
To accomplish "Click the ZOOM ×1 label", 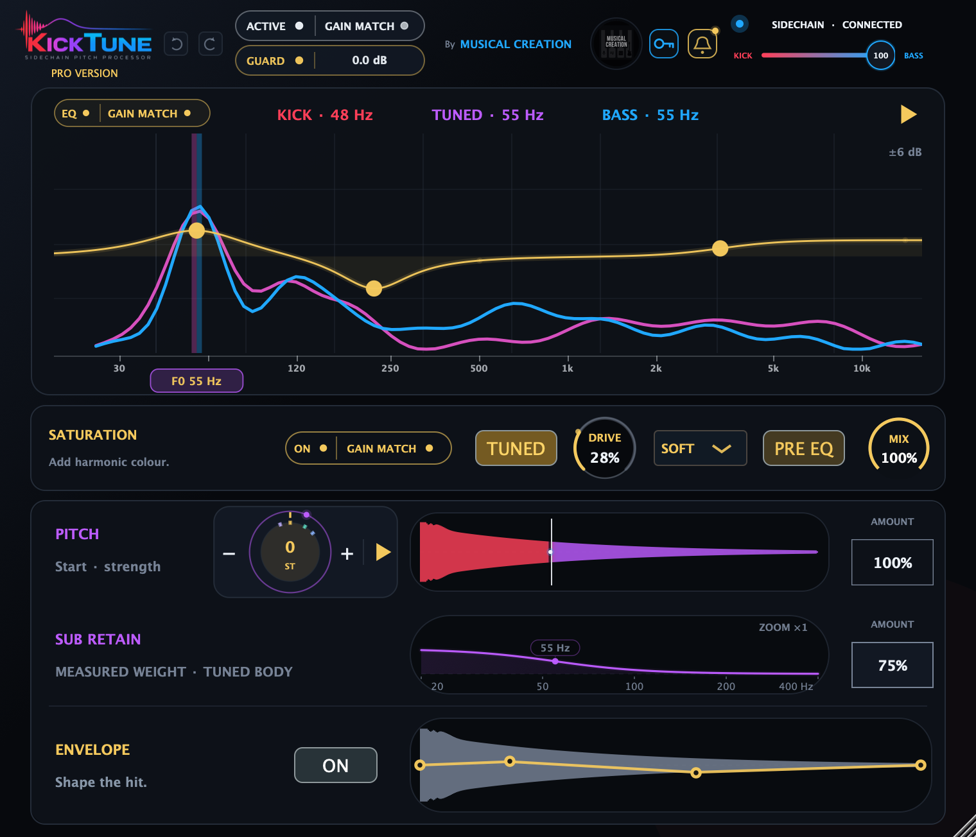I will [x=783, y=627].
